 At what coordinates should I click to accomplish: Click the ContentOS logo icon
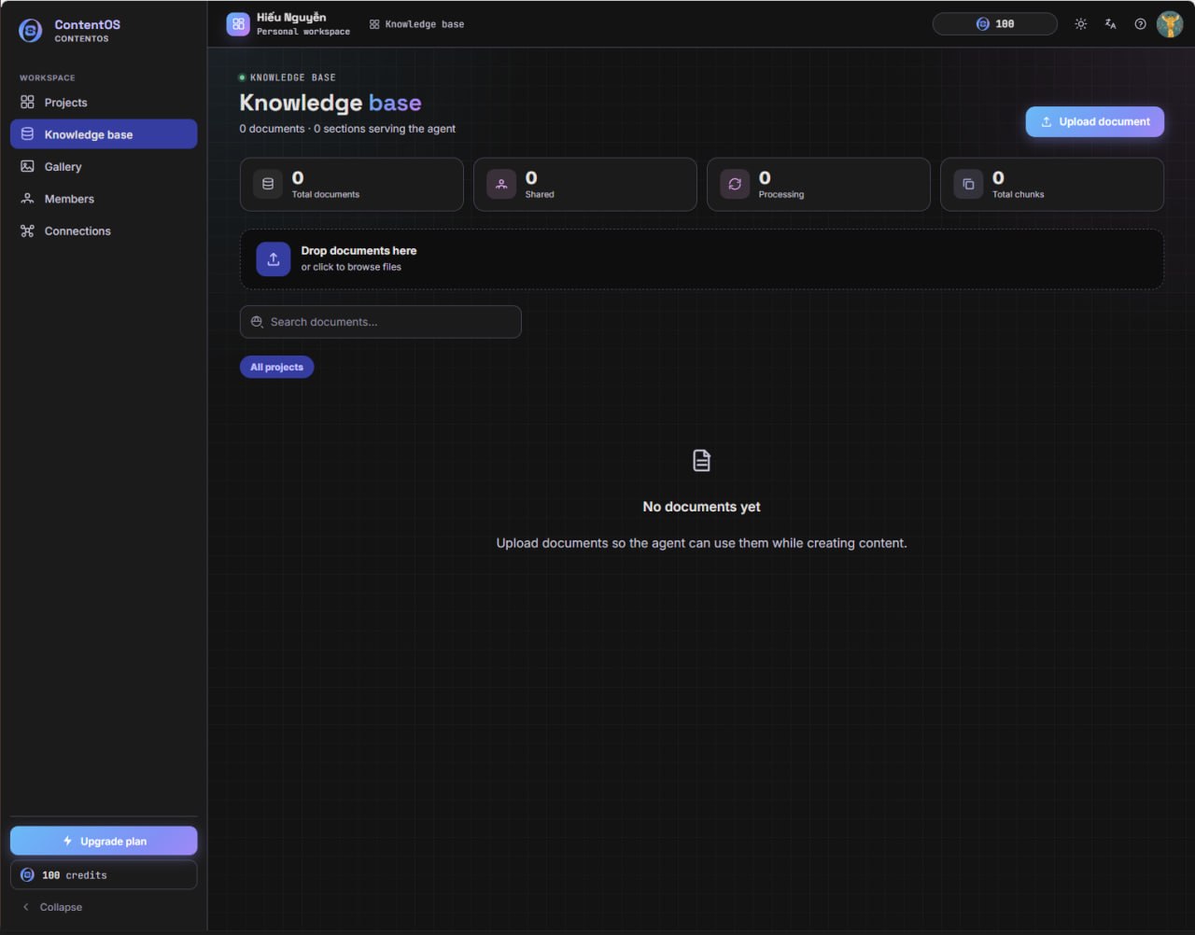pyautogui.click(x=31, y=31)
